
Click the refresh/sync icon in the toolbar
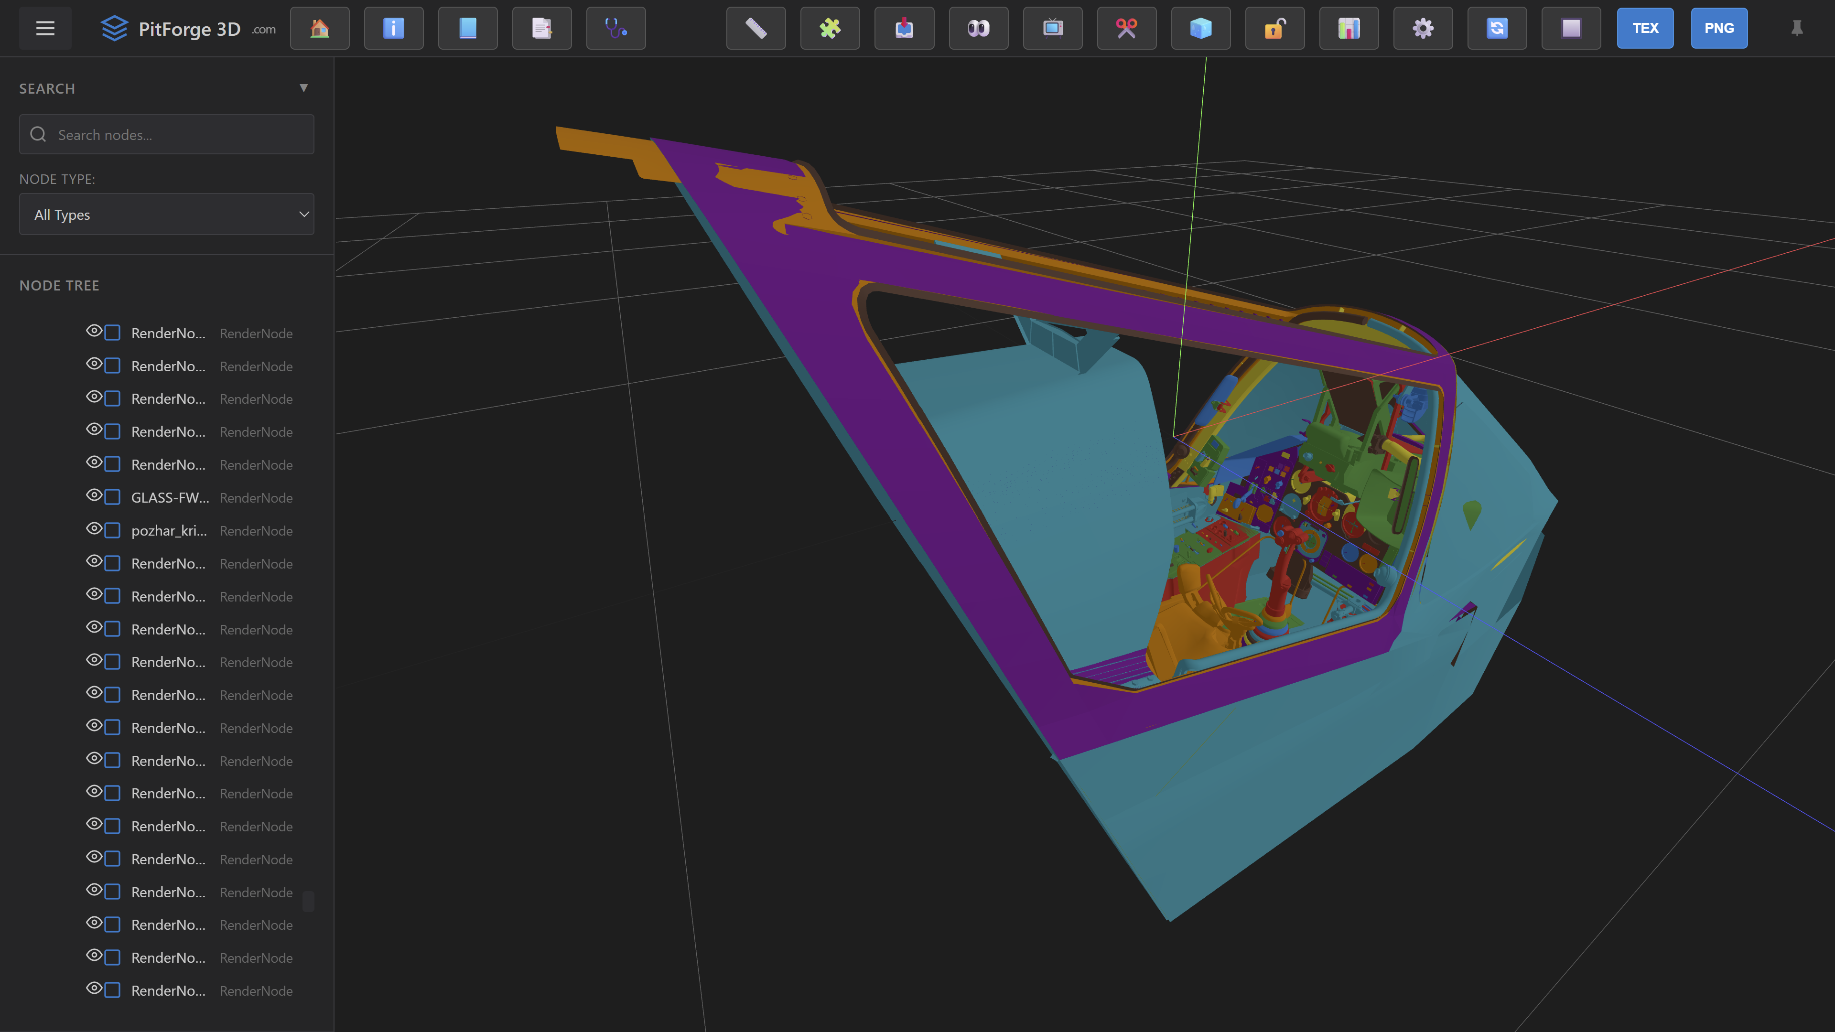pyautogui.click(x=1497, y=29)
